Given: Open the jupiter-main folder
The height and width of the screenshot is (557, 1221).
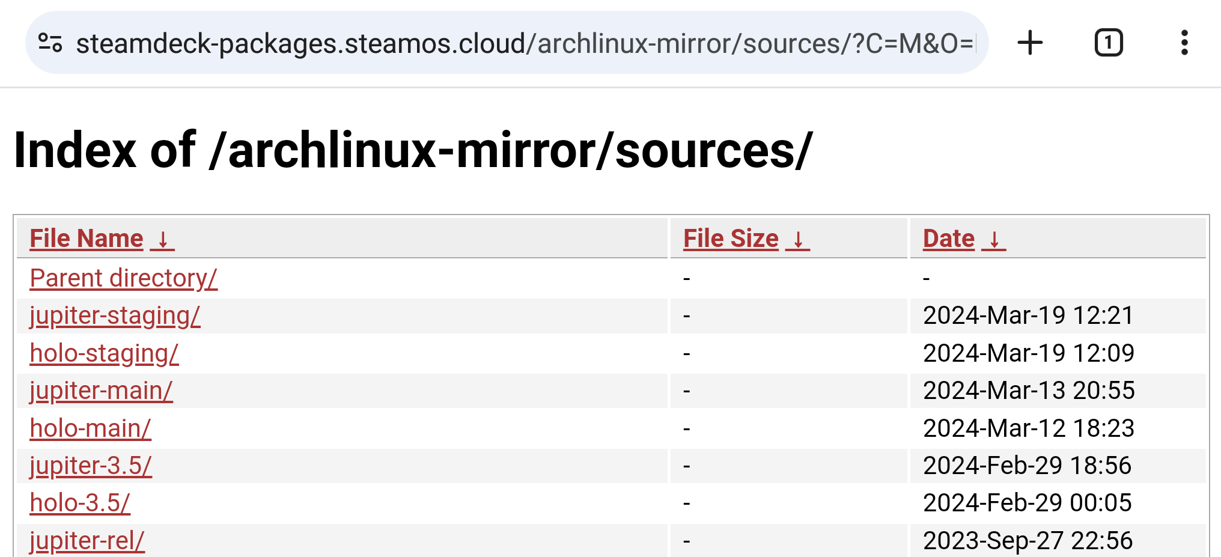Looking at the screenshot, I should (x=101, y=391).
